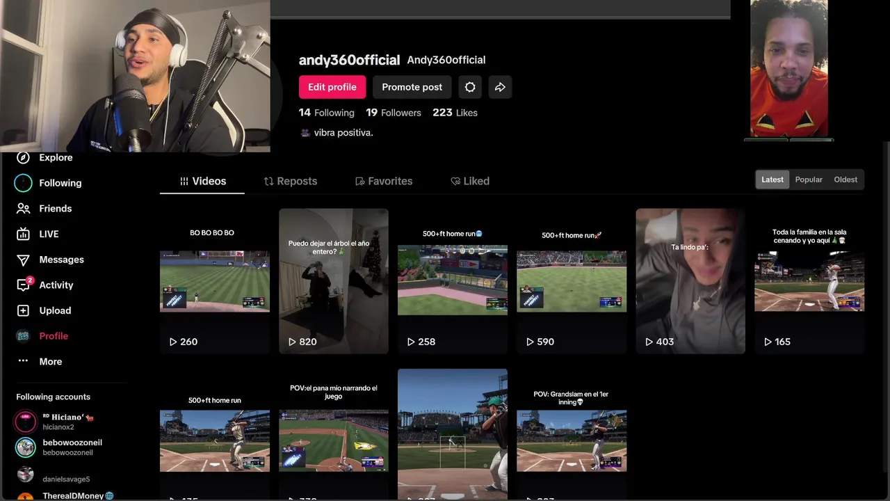Image resolution: width=890 pixels, height=501 pixels.
Task: Open the danielsavage5 account name
Action: (66, 479)
